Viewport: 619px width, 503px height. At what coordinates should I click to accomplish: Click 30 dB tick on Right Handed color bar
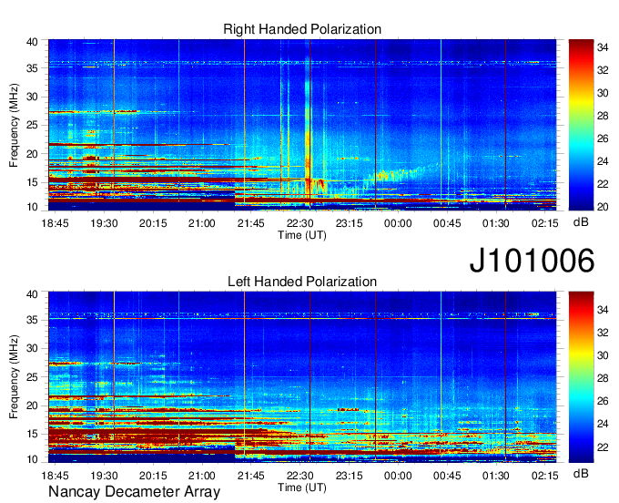603,93
